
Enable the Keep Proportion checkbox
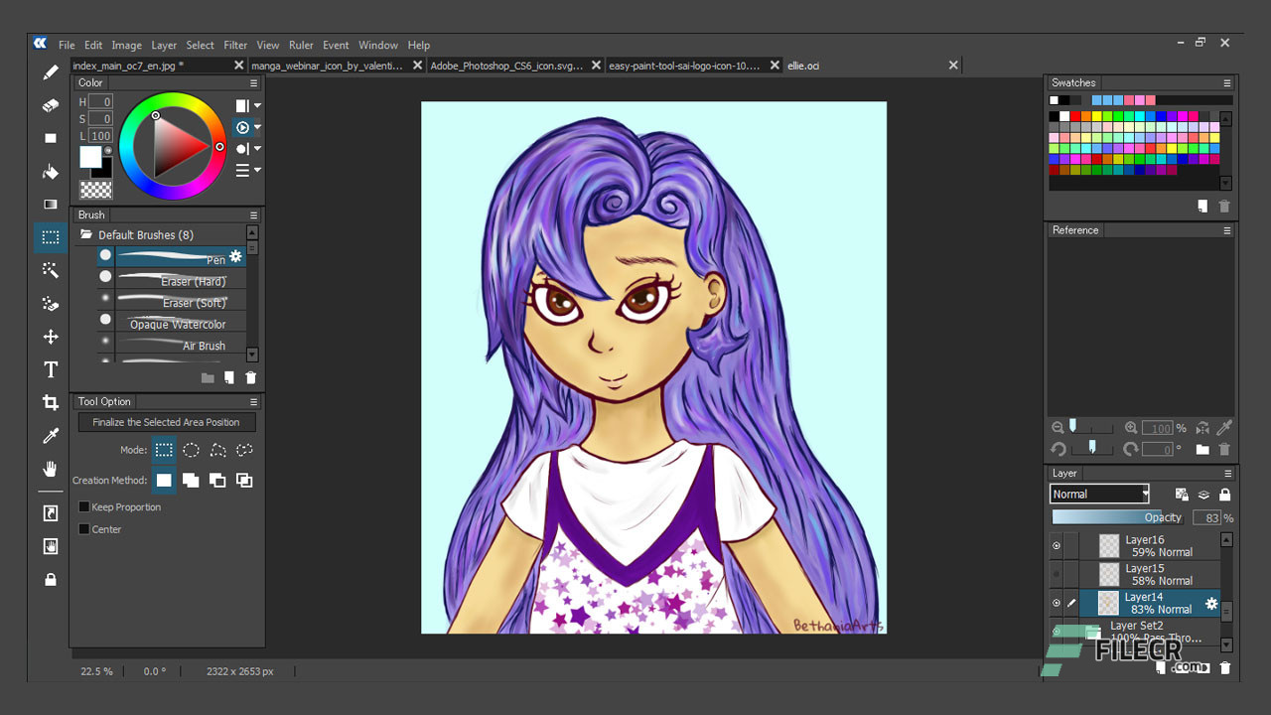pyautogui.click(x=84, y=507)
